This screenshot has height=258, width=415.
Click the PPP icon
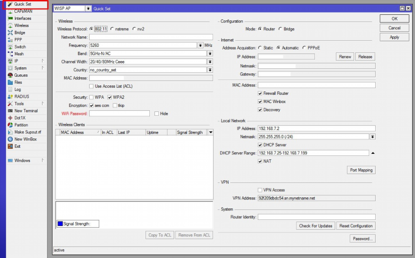10,40
